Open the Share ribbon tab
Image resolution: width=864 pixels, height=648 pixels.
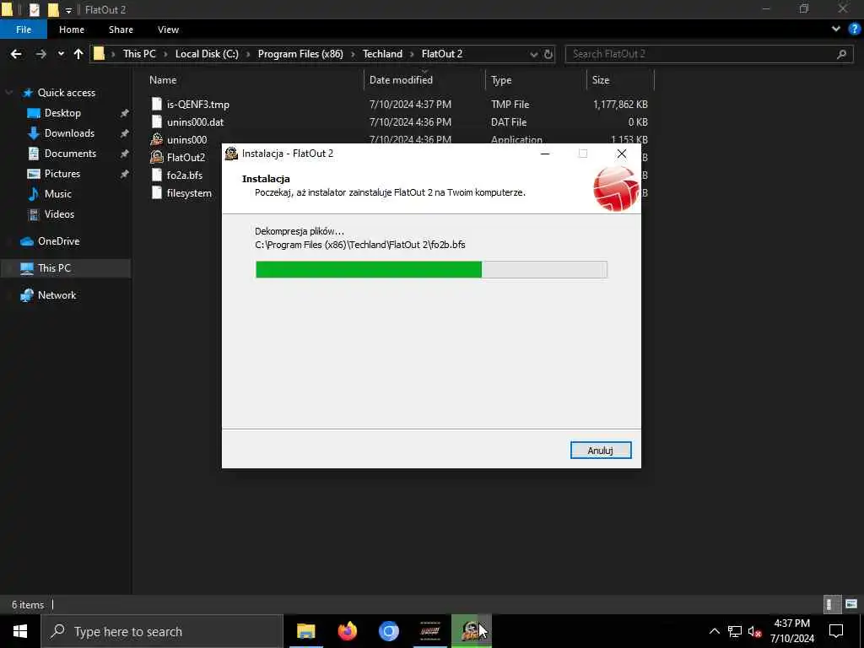coord(121,30)
